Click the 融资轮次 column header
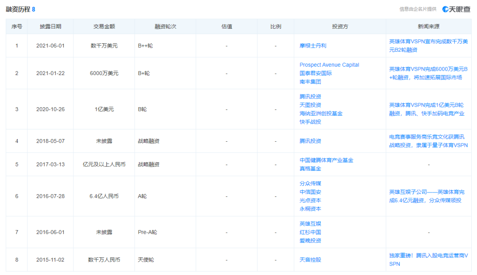Viewport: 477px width, 275px height. click(x=165, y=26)
